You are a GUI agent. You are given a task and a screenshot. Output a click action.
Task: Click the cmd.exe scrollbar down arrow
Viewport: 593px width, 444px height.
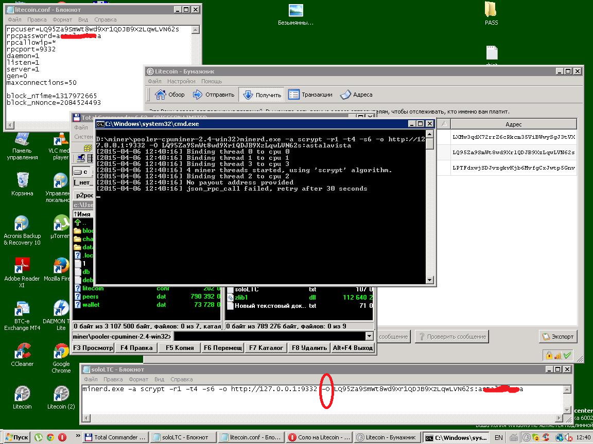[429, 280]
